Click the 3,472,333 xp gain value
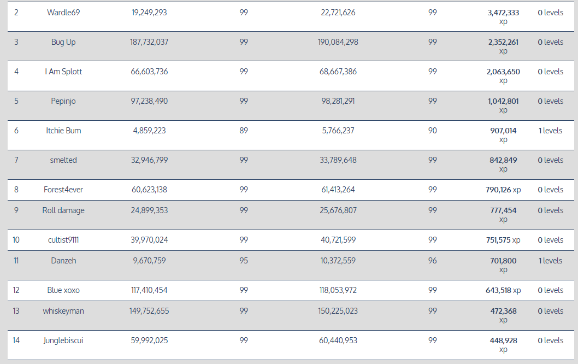The height and width of the screenshot is (364, 578). (x=503, y=13)
